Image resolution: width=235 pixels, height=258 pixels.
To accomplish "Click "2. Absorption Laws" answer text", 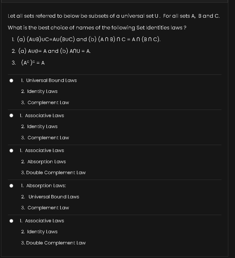I will pyautogui.click(x=44, y=162).
